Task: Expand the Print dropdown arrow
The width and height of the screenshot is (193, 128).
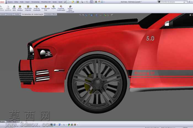Action: tap(84, 2)
